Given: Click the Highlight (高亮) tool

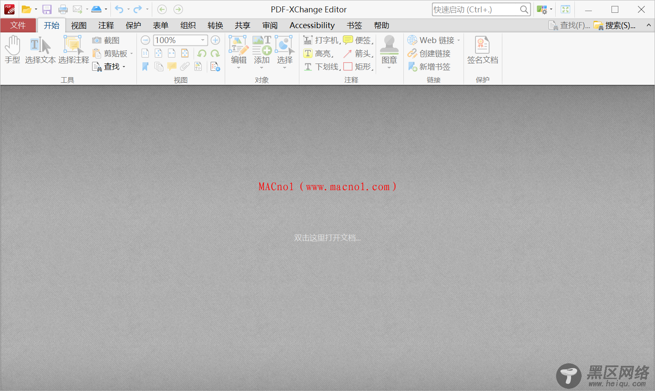Looking at the screenshot, I should [319, 53].
